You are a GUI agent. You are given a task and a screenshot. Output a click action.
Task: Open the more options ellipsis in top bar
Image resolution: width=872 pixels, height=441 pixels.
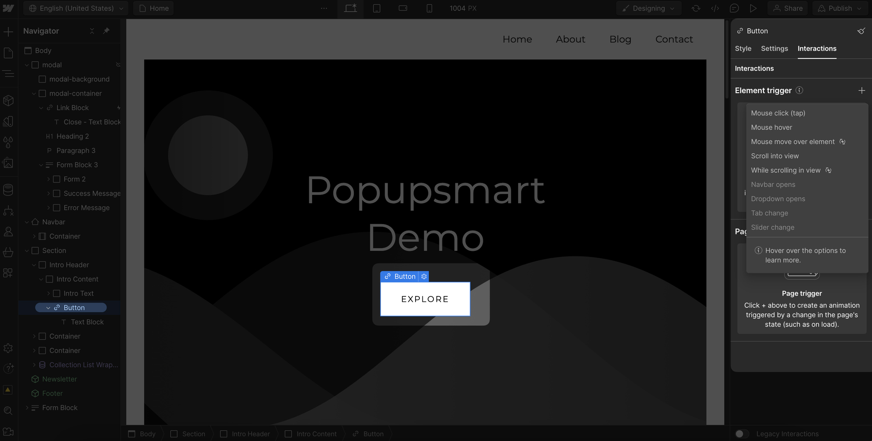coord(324,8)
